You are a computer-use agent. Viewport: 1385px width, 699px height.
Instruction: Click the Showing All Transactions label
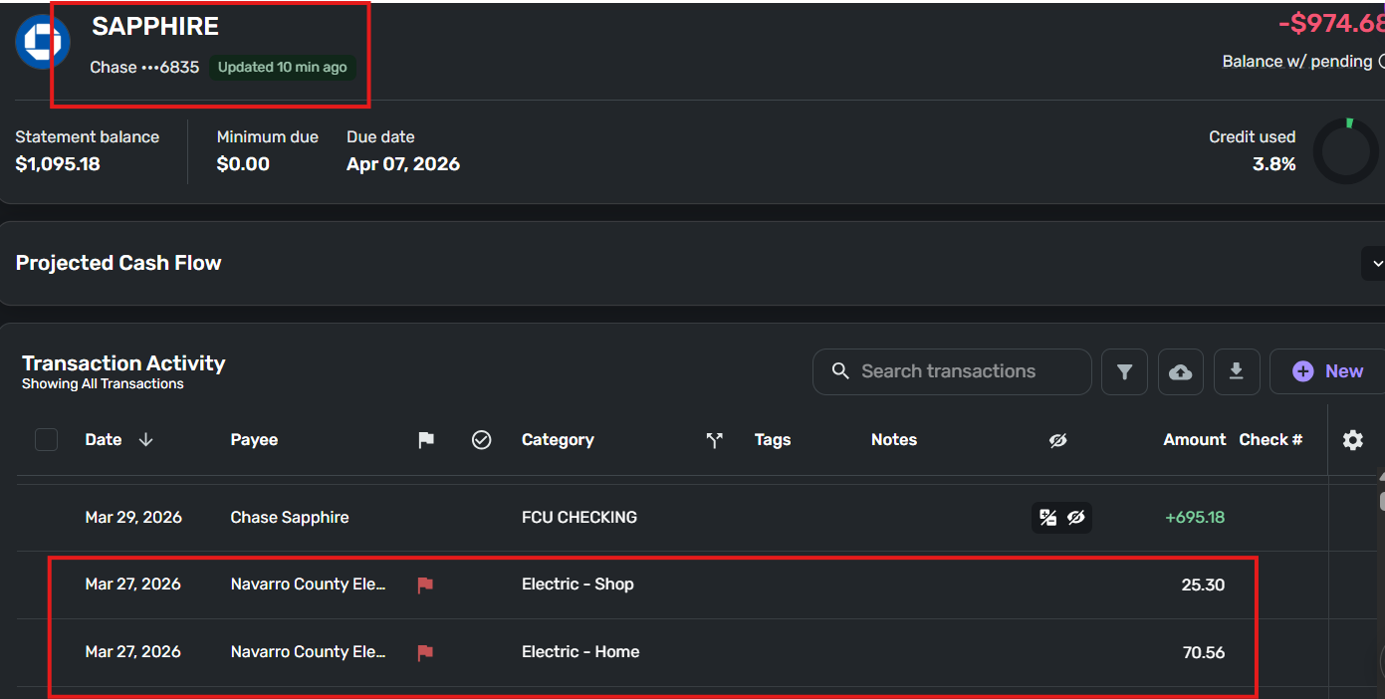pyautogui.click(x=103, y=384)
